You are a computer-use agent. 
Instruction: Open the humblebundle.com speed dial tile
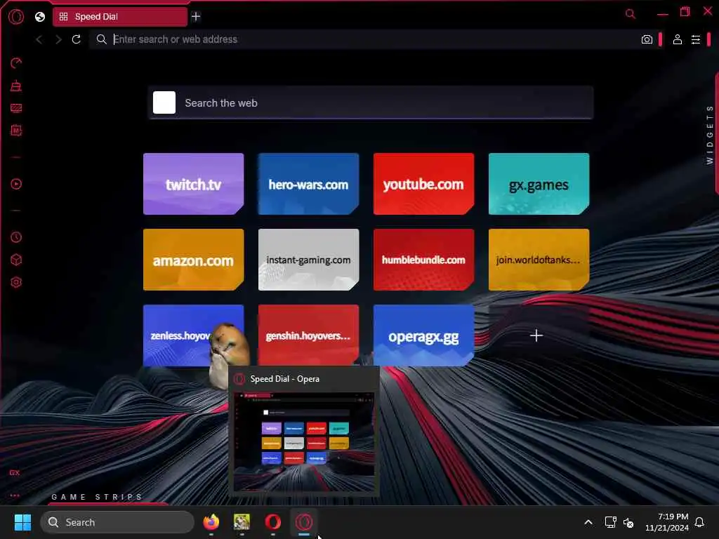tap(423, 260)
